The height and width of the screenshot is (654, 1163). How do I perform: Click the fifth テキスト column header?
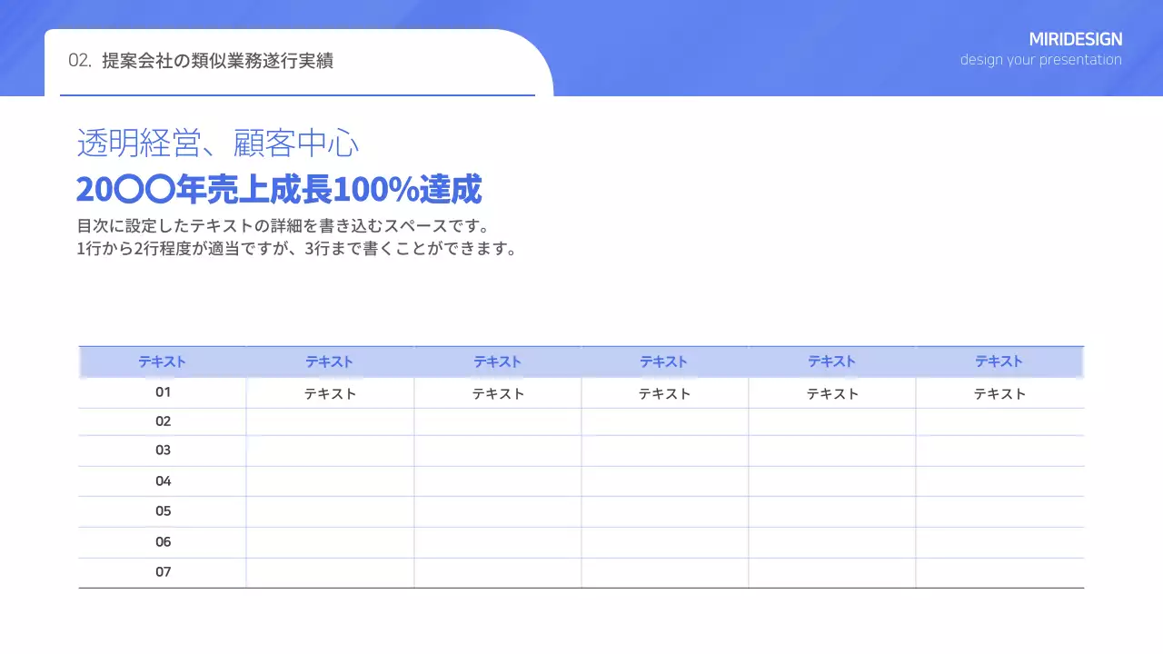pos(831,361)
